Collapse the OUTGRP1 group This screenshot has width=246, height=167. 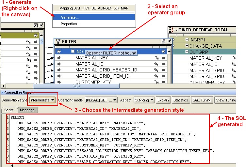pyautogui.click(x=187, y=52)
